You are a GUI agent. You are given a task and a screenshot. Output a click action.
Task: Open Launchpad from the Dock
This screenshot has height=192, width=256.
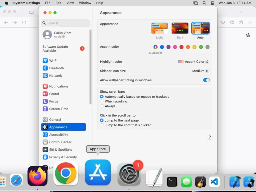coord(3,181)
